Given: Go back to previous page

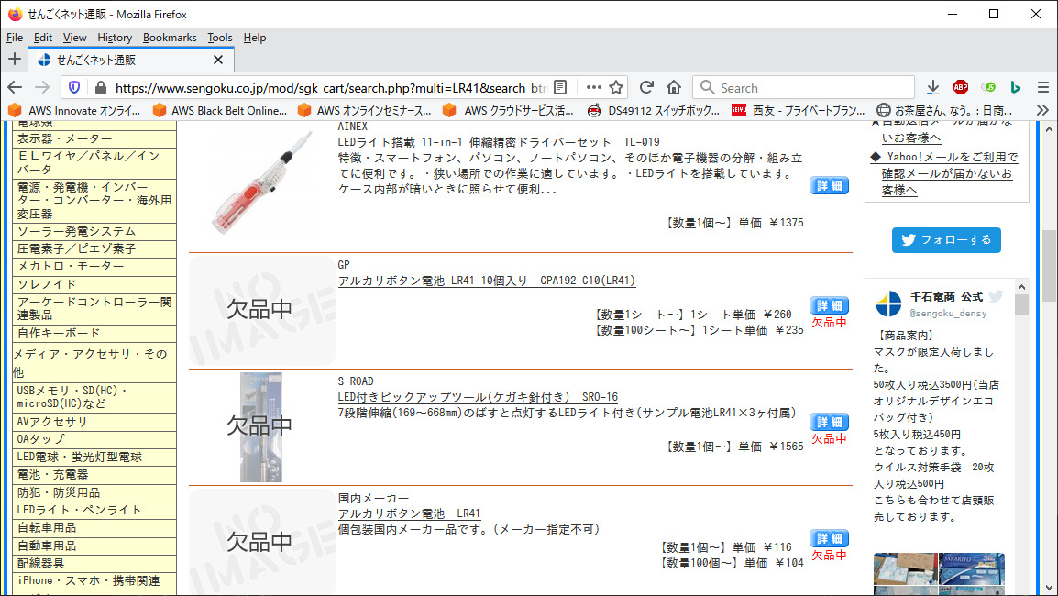Looking at the screenshot, I should click(x=15, y=88).
